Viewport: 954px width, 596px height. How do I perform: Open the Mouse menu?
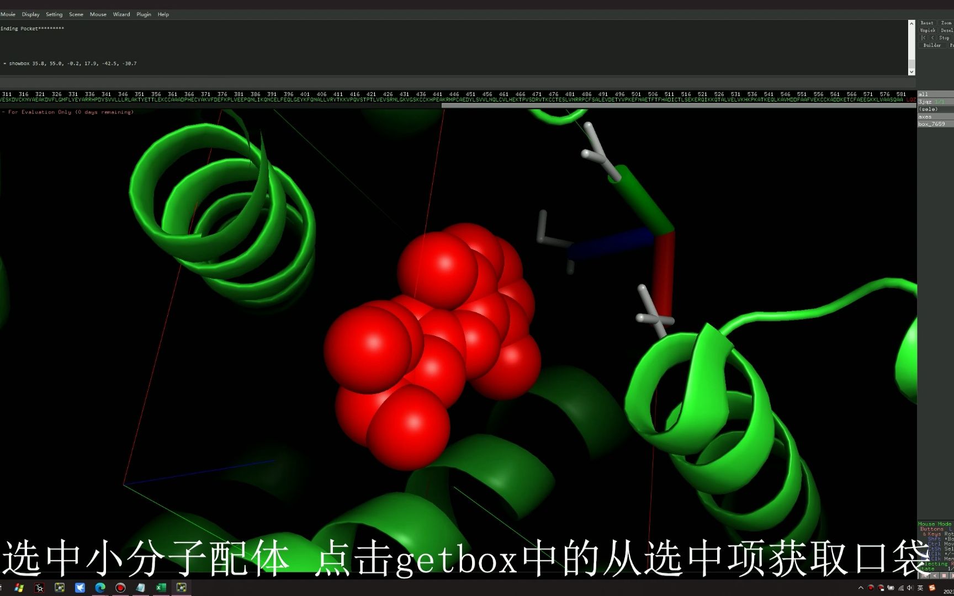98,14
